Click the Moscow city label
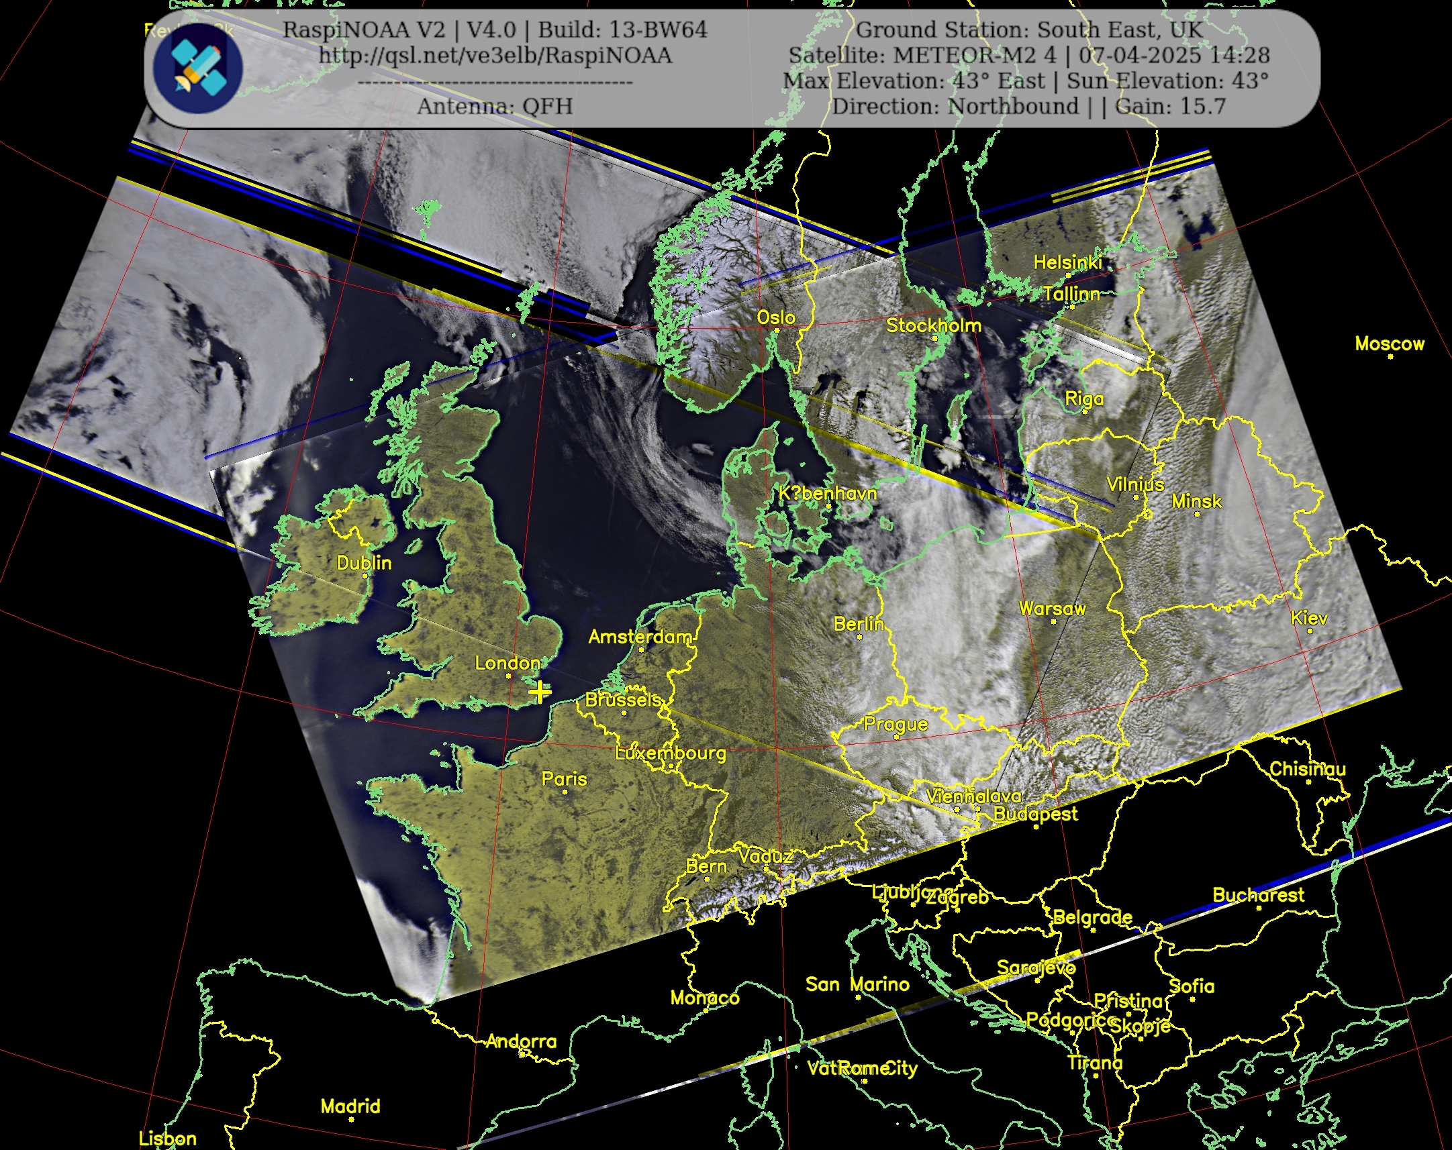Viewport: 1452px width, 1150px height. (1390, 344)
